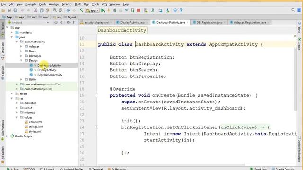The height and width of the screenshot is (170, 303).
Task: Switch to the DisplayActivity.java tab
Action: [x=133, y=22]
